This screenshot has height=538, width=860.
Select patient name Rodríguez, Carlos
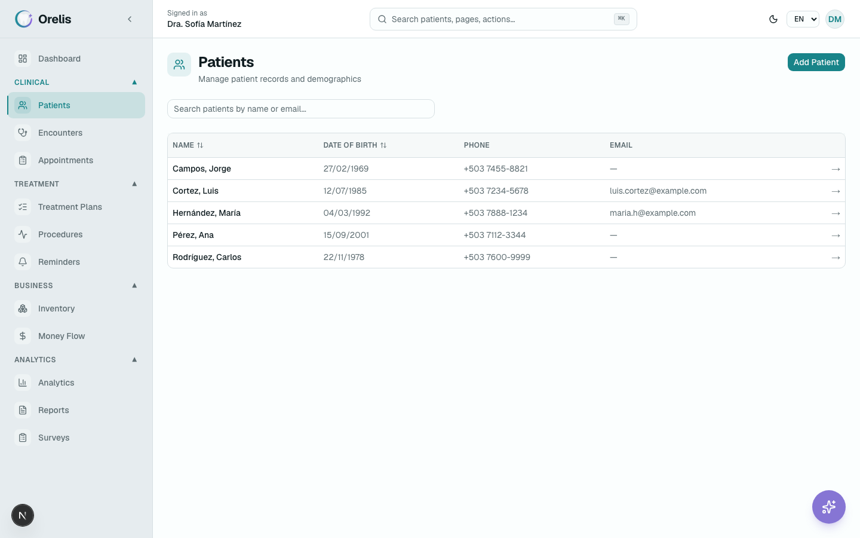(207, 257)
